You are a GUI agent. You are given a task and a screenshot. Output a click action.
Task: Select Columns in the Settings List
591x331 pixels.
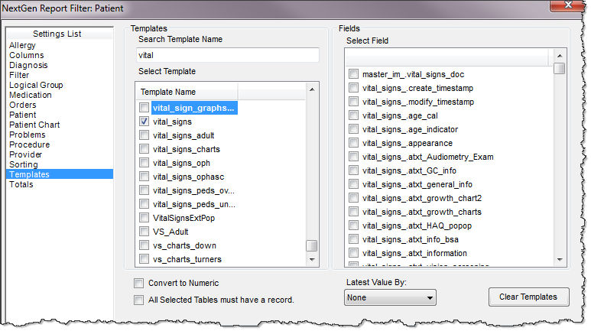click(x=27, y=55)
